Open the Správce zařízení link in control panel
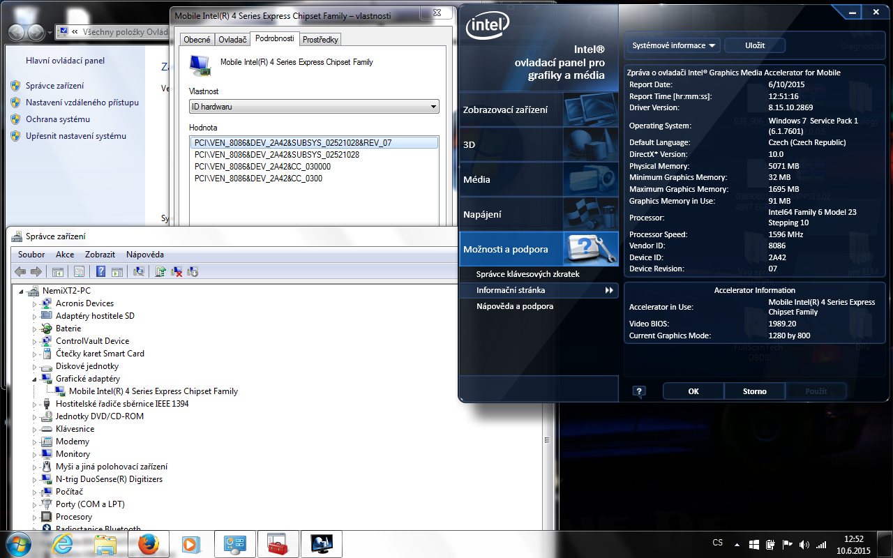The image size is (893, 558). pos(54,86)
